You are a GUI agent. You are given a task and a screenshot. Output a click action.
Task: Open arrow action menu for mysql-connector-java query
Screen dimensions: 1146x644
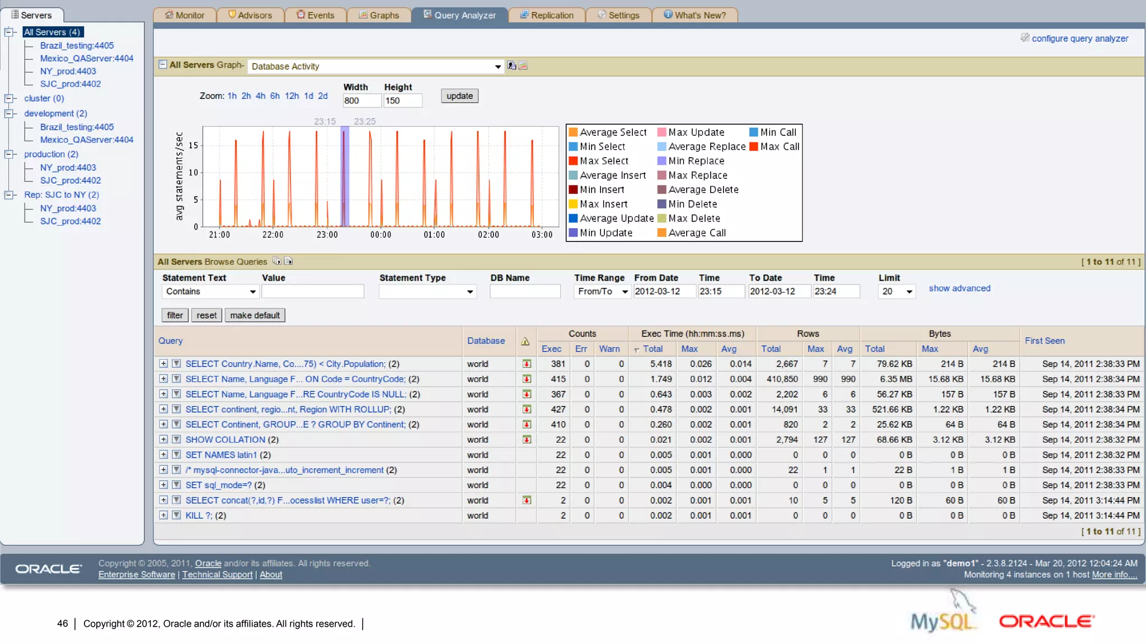pos(176,470)
